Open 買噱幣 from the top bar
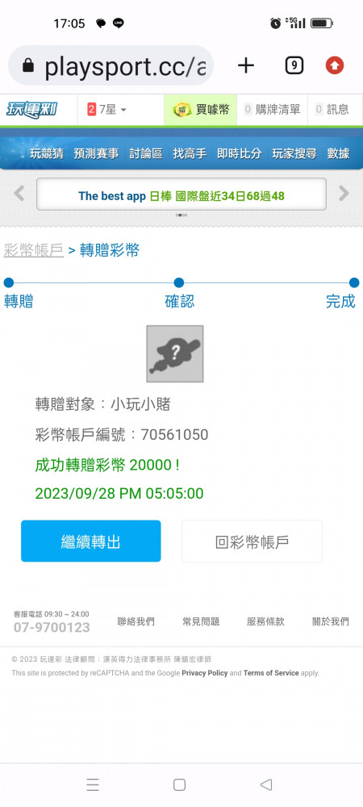Screen dimensions: 363x807 click(x=201, y=110)
